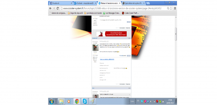Bookmark this page with the star icon

click(171, 8)
